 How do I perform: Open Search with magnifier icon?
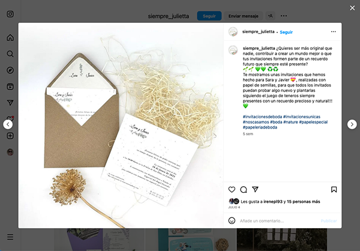point(10,54)
